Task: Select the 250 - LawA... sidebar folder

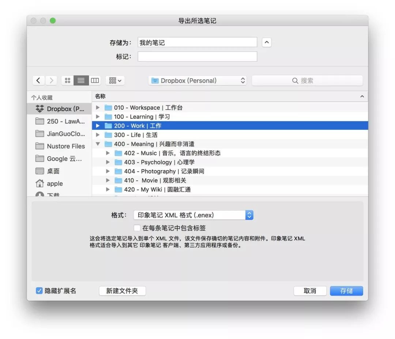Action: 60,121
